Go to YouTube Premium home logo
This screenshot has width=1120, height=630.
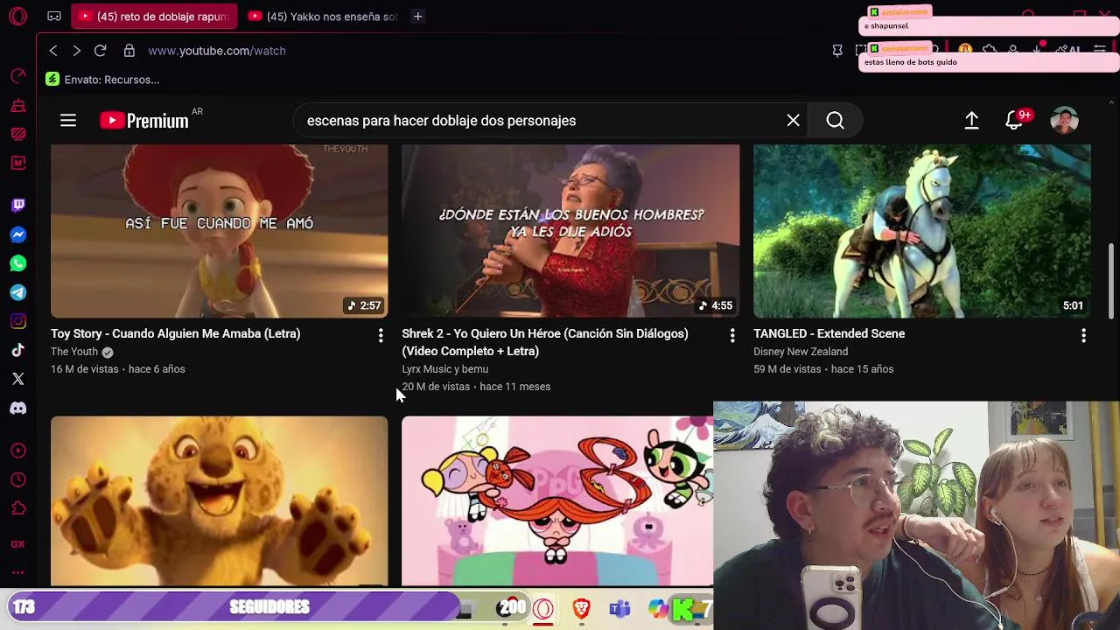[x=144, y=121]
